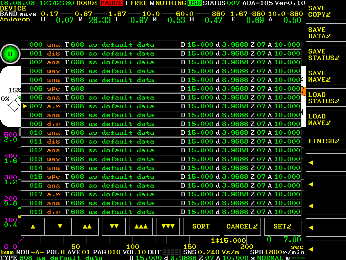Select SAVE DATA in the side menu
Image resolution: width=346 pixels, height=260 pixels.
[x=326, y=33]
